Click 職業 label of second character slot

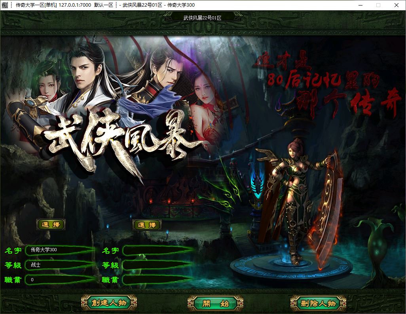[x=110, y=280]
